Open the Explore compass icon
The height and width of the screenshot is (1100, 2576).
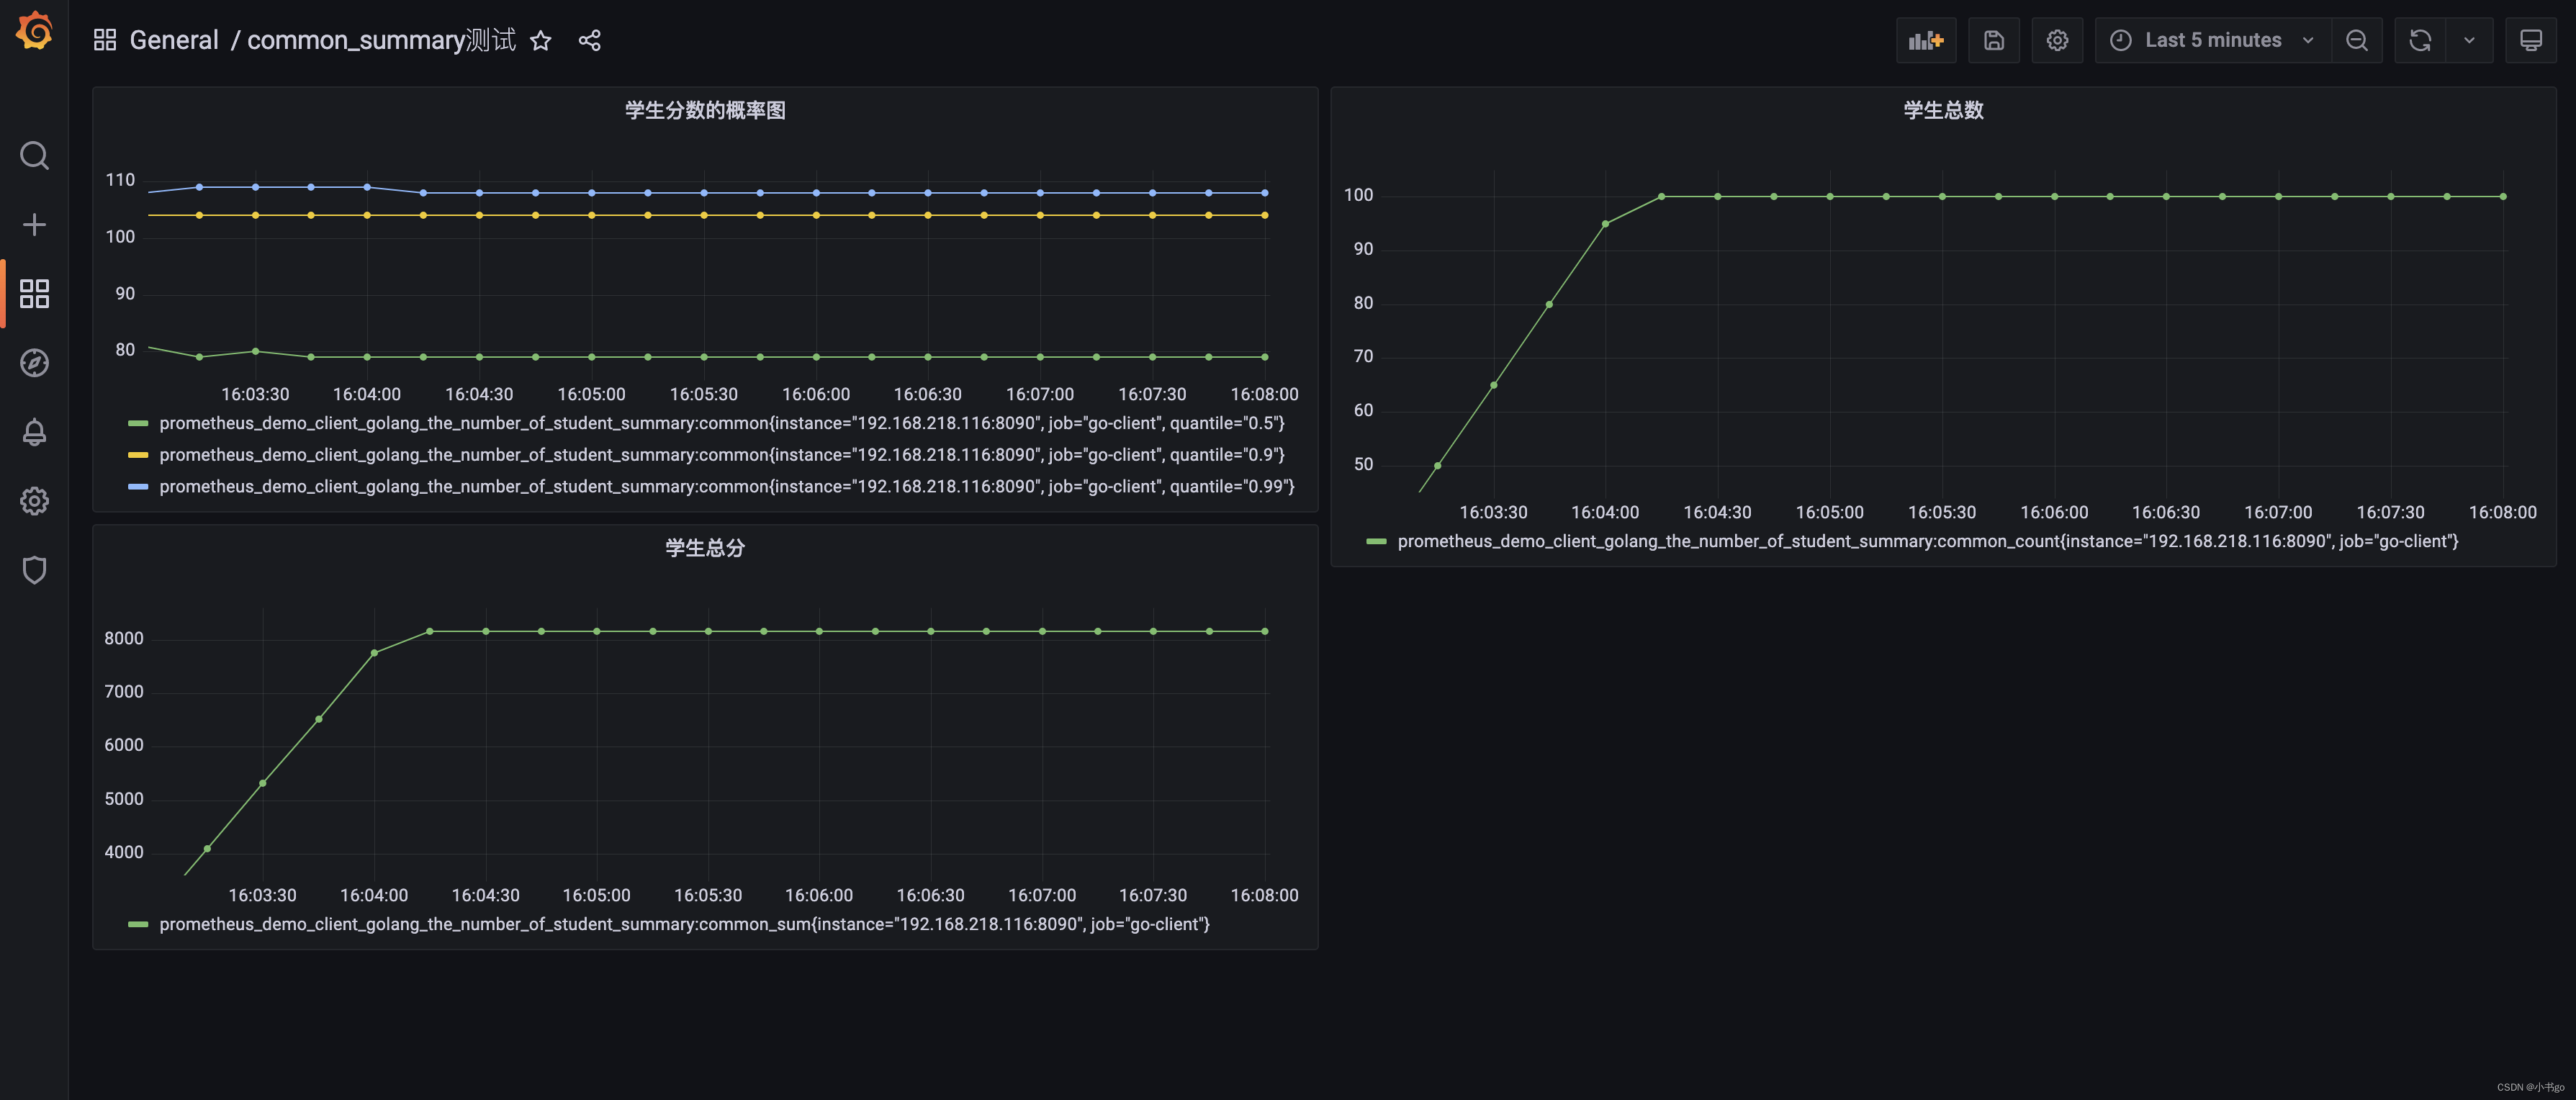click(34, 362)
